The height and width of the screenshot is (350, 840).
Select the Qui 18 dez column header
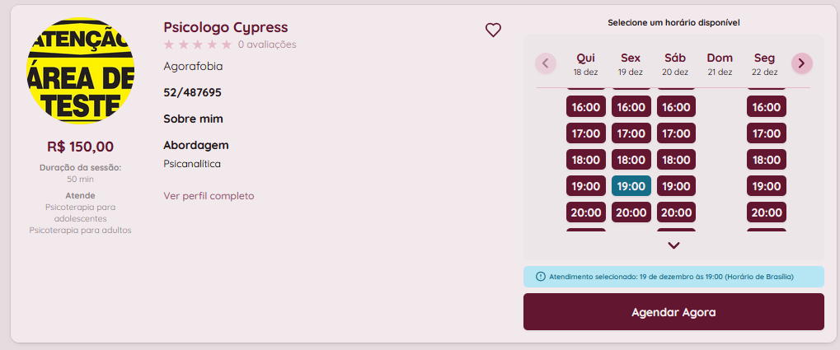tap(585, 63)
